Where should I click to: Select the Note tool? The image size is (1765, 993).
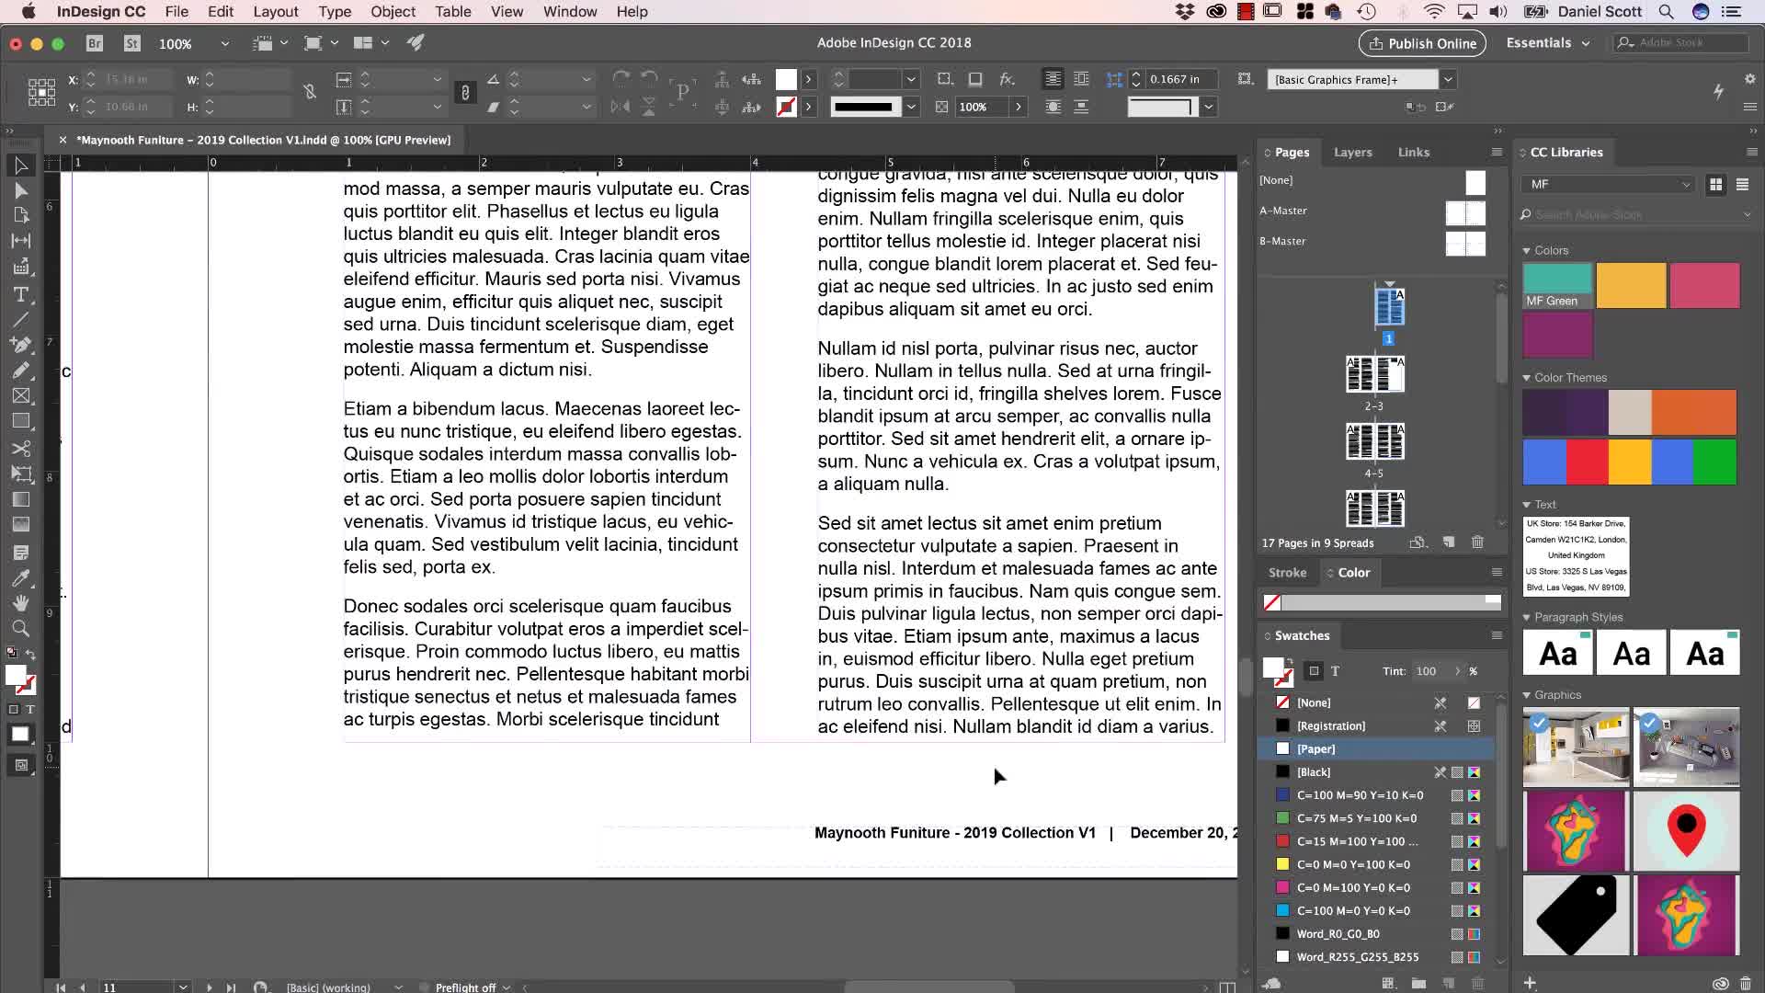[x=20, y=553]
